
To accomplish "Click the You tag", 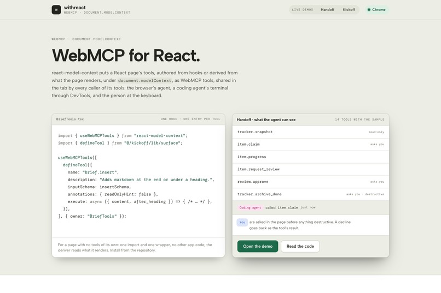I will (242, 222).
